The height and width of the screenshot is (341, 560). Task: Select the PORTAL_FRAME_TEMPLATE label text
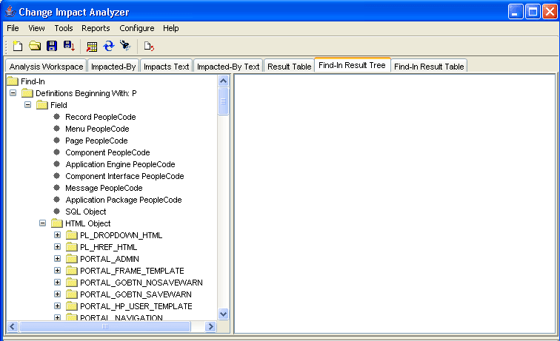(x=132, y=271)
